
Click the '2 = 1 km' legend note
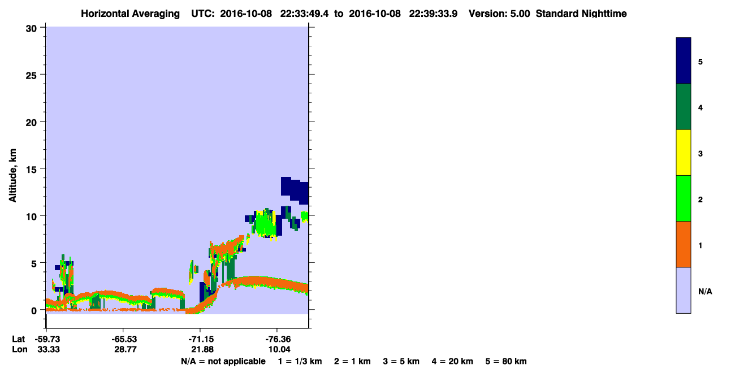352,361
